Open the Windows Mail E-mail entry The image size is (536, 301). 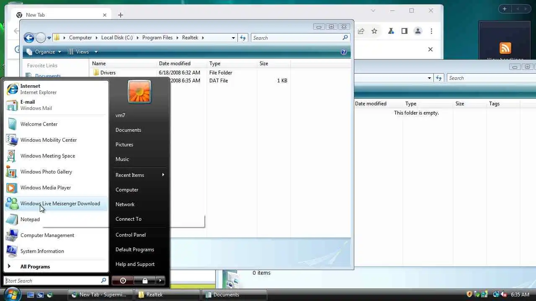[56, 105]
